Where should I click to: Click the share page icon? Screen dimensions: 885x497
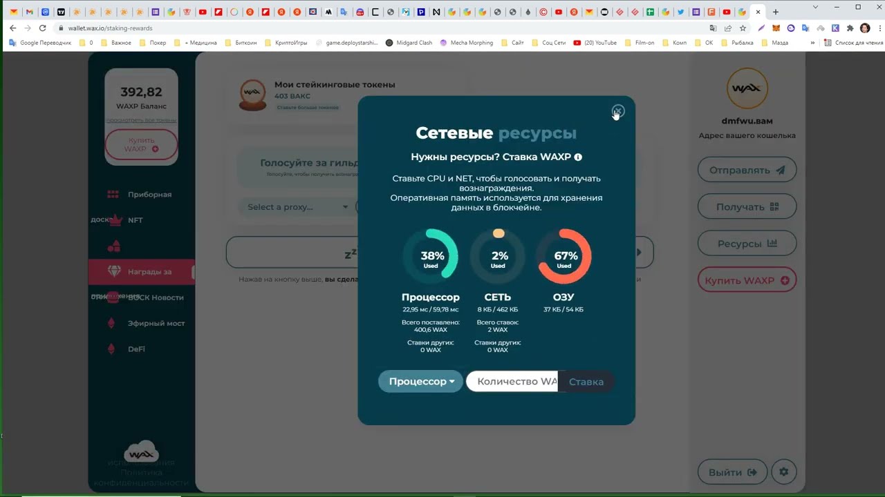pos(728,28)
